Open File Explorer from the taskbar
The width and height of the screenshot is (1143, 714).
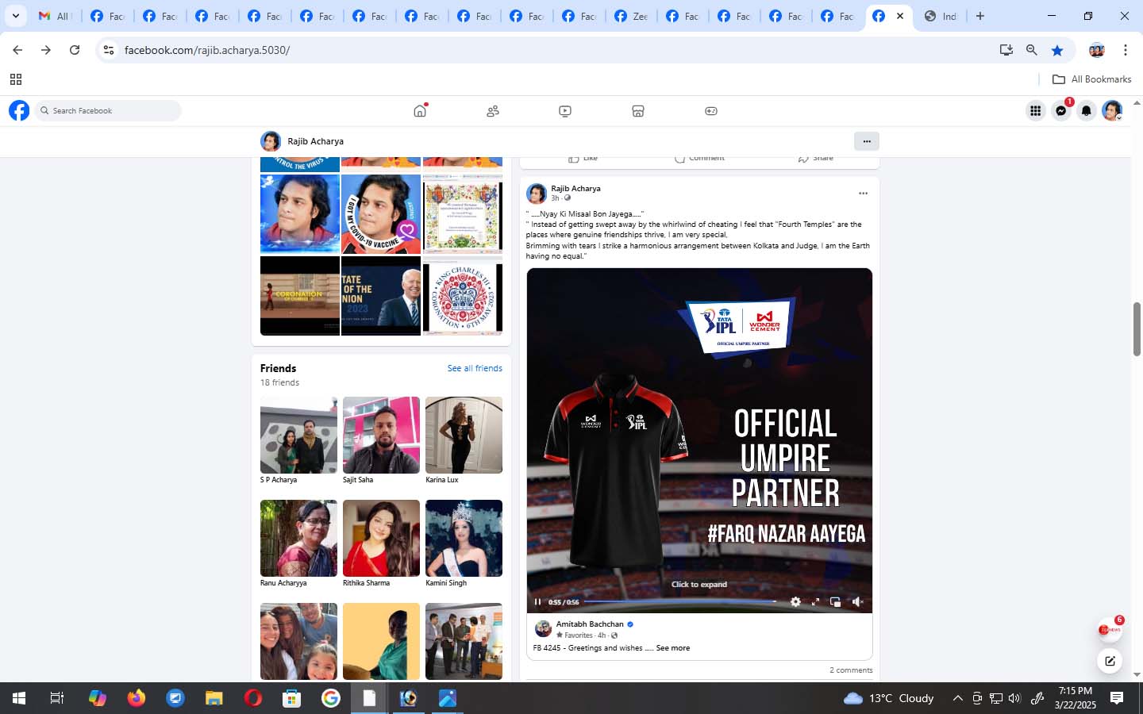[x=214, y=698]
